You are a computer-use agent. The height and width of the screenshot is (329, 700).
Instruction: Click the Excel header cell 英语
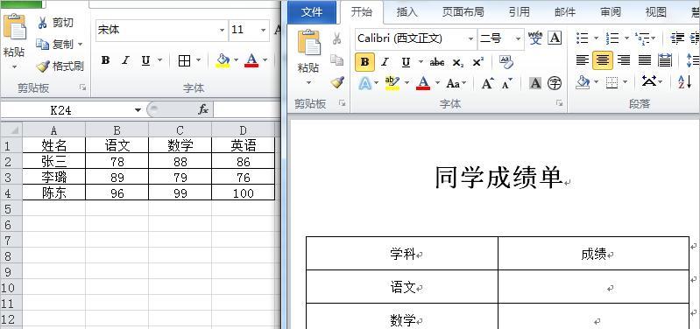tap(244, 145)
